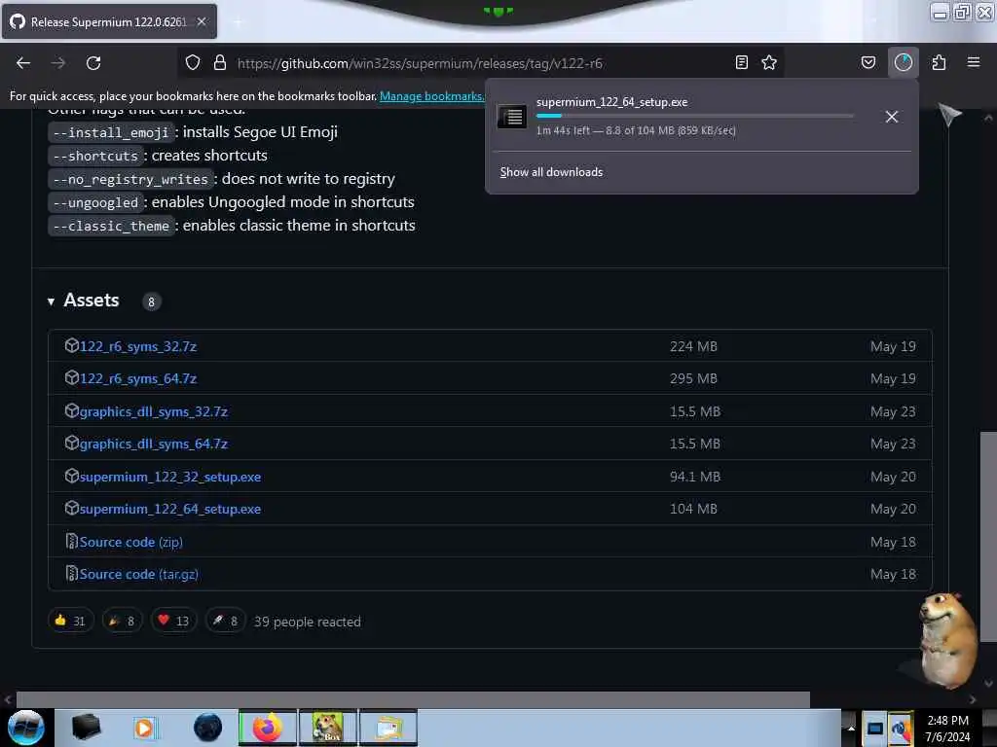The image size is (997, 747).
Task: Click the horizontal scrollbar thumb
Action: [x=413, y=699]
